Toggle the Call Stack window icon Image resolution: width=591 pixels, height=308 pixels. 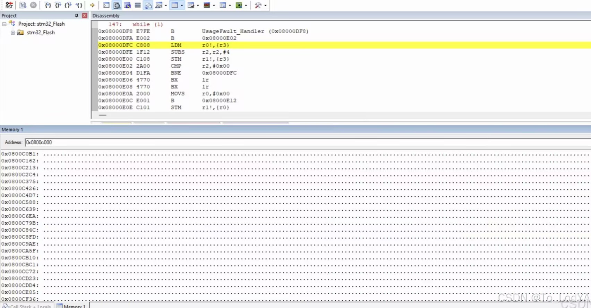(x=148, y=5)
